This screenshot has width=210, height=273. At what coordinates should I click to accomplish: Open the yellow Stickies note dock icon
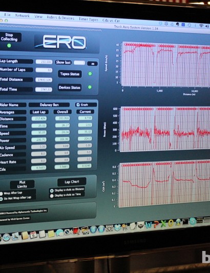[x=51, y=233]
